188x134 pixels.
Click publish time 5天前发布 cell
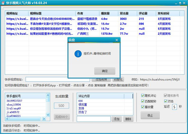click(164, 29)
